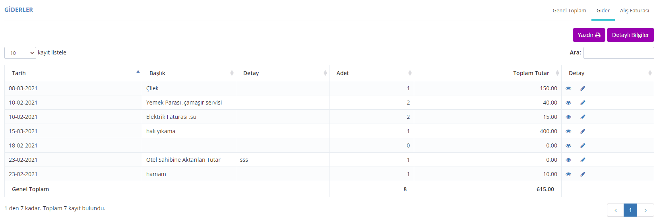This screenshot has width=659, height=221.
Task: View Yemek Parası ,çamaşır servisi details
Action: point(568,103)
